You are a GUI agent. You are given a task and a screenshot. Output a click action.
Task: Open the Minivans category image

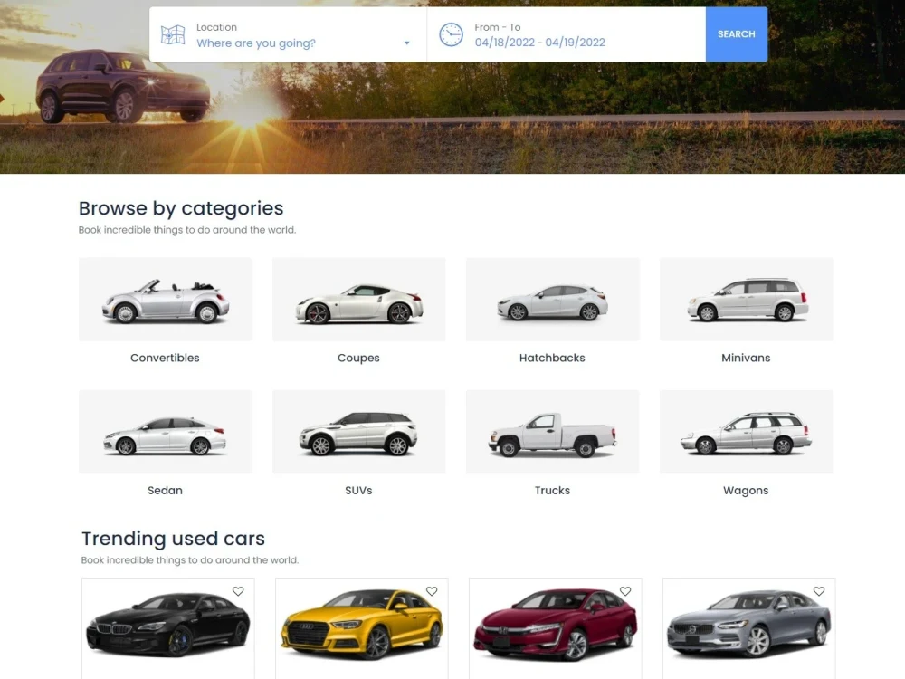747,299
